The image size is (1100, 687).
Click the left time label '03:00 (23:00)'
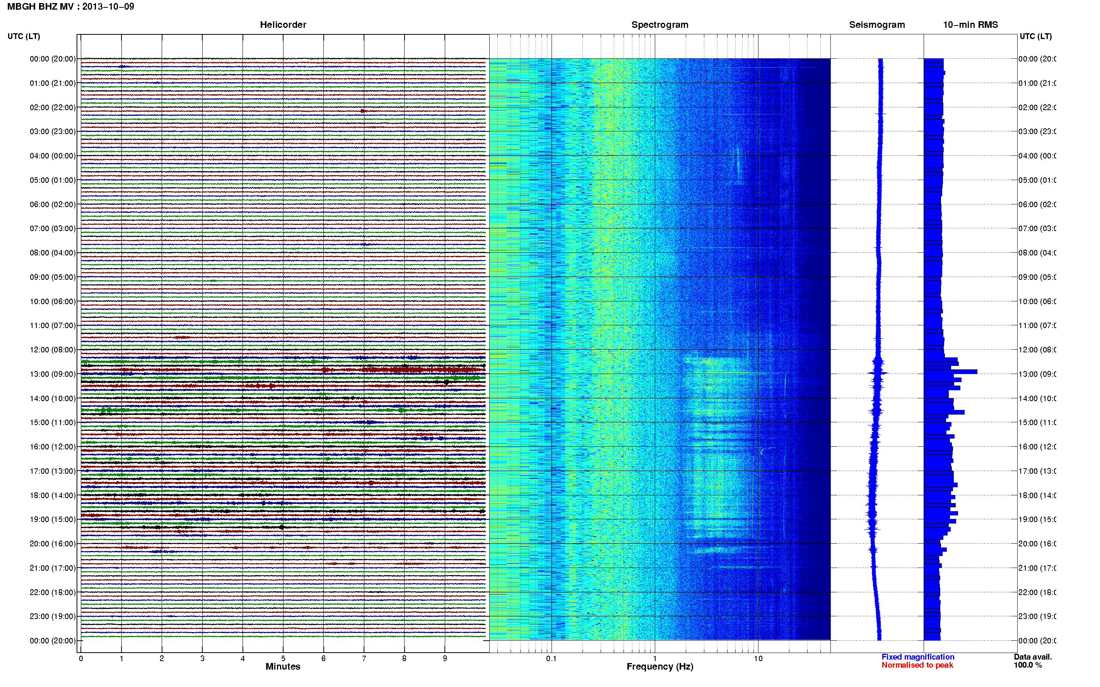pyautogui.click(x=53, y=131)
